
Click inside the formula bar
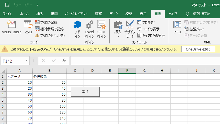142,60
